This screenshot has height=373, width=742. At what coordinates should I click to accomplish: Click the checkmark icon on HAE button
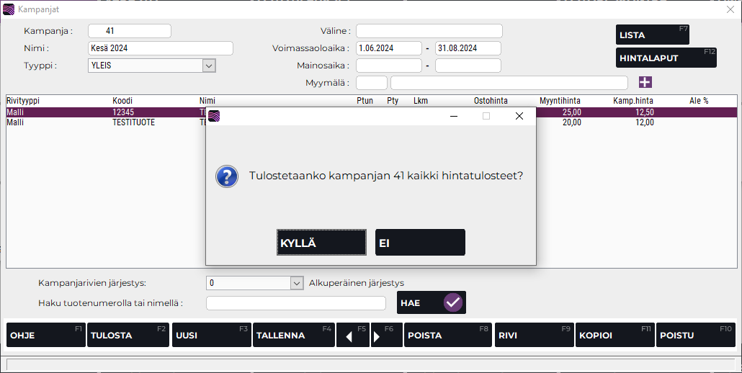pyautogui.click(x=452, y=303)
